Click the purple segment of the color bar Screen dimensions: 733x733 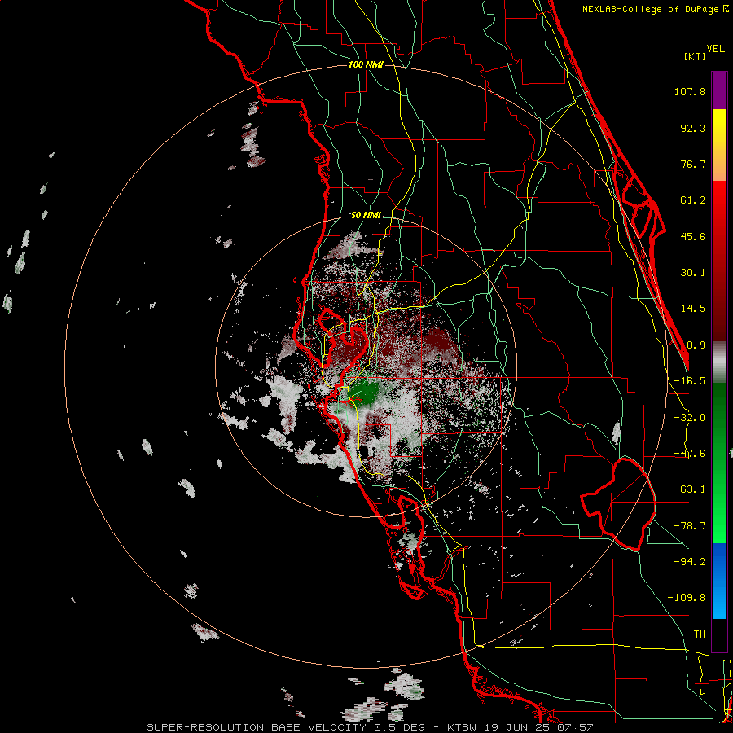pos(719,90)
